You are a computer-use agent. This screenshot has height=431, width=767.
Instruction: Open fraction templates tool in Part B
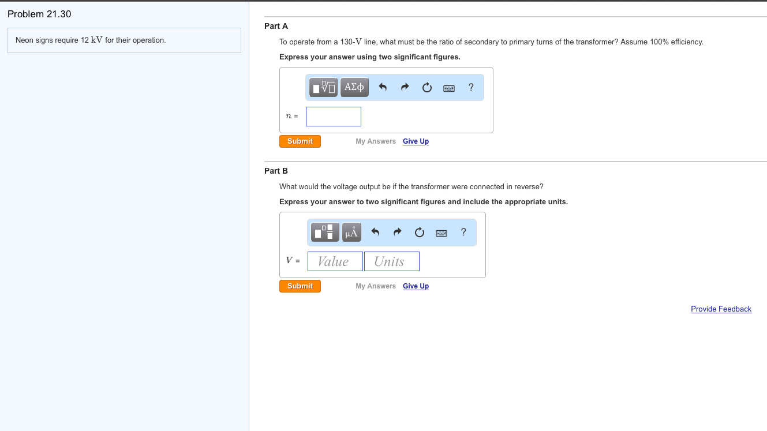326,232
